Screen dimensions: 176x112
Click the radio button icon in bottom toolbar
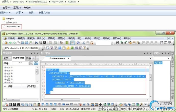(88, 104)
